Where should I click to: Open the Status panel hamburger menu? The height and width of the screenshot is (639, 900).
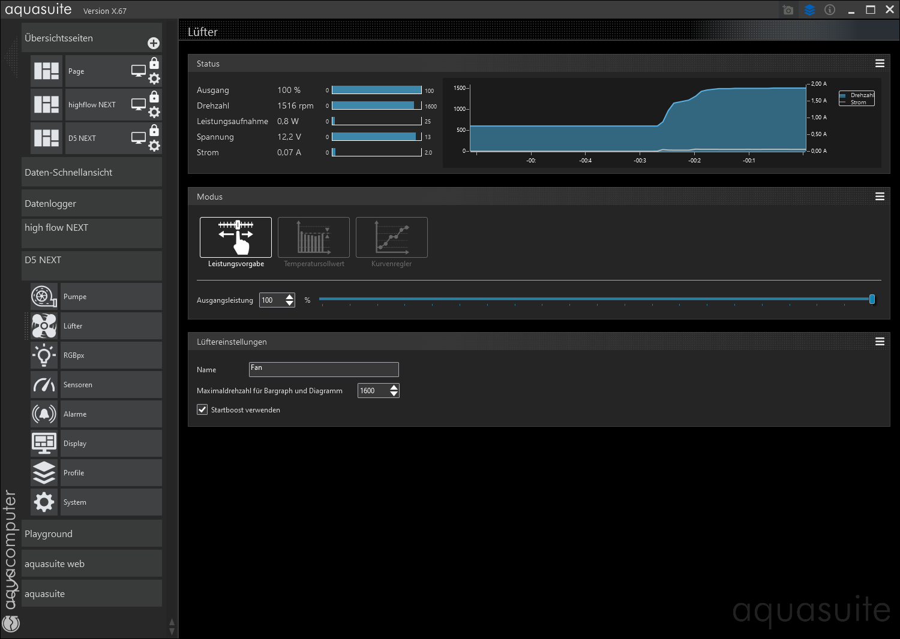tap(880, 64)
